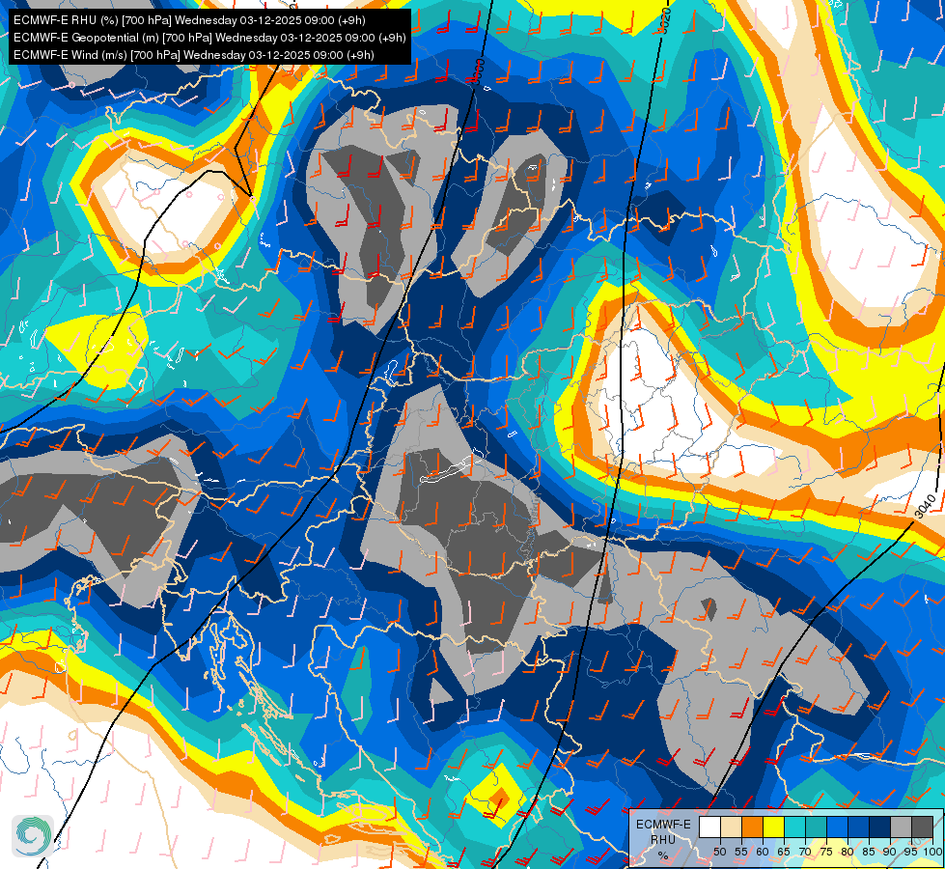Click the legend value 95

pyautogui.click(x=911, y=852)
